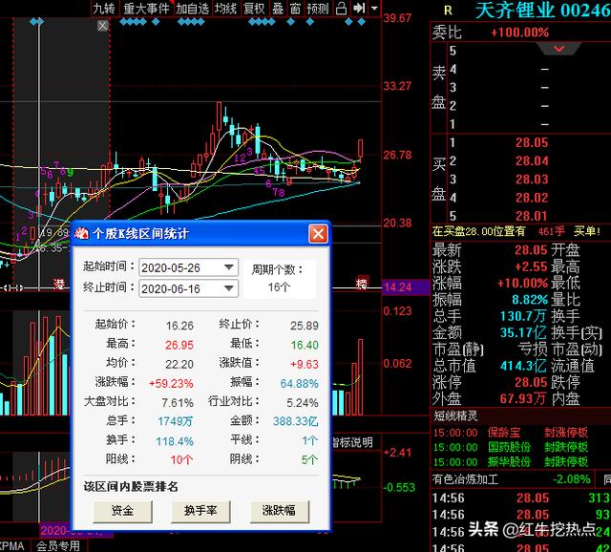Select the 保龄宝 alert entry
The width and height of the screenshot is (611, 552).
click(x=504, y=433)
